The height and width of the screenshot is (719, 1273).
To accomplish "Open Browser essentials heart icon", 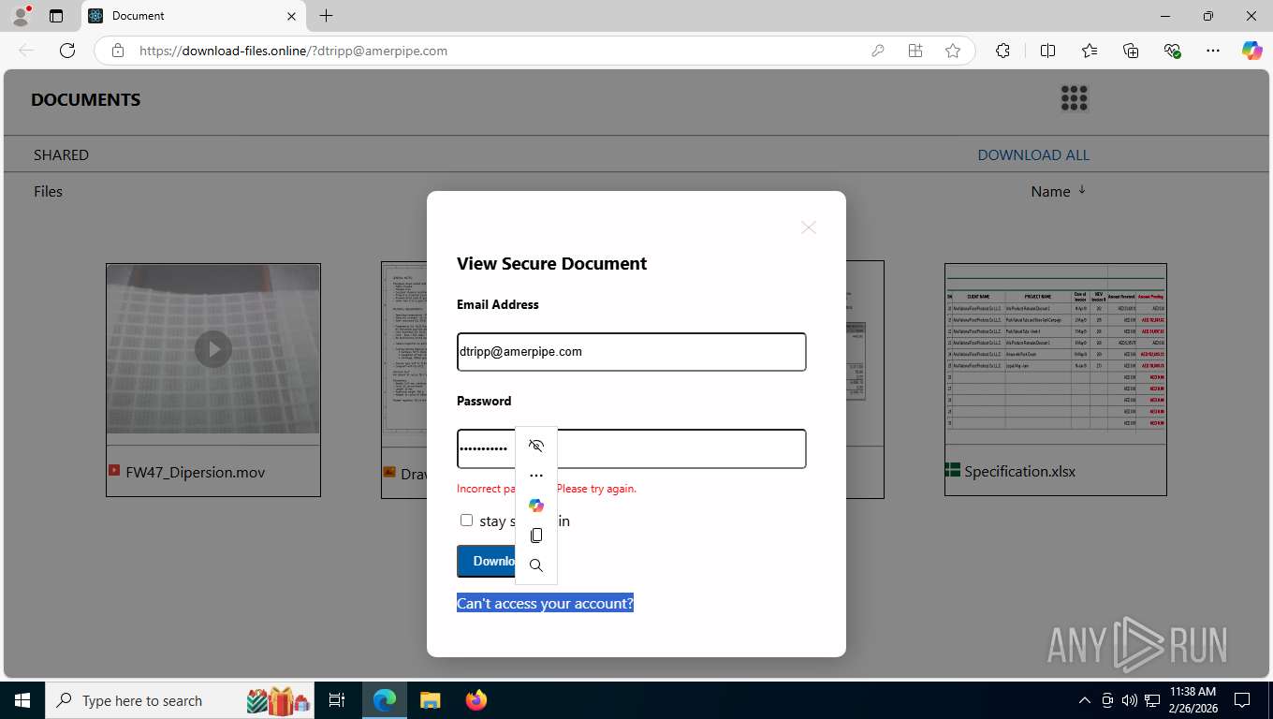I will (x=1172, y=51).
